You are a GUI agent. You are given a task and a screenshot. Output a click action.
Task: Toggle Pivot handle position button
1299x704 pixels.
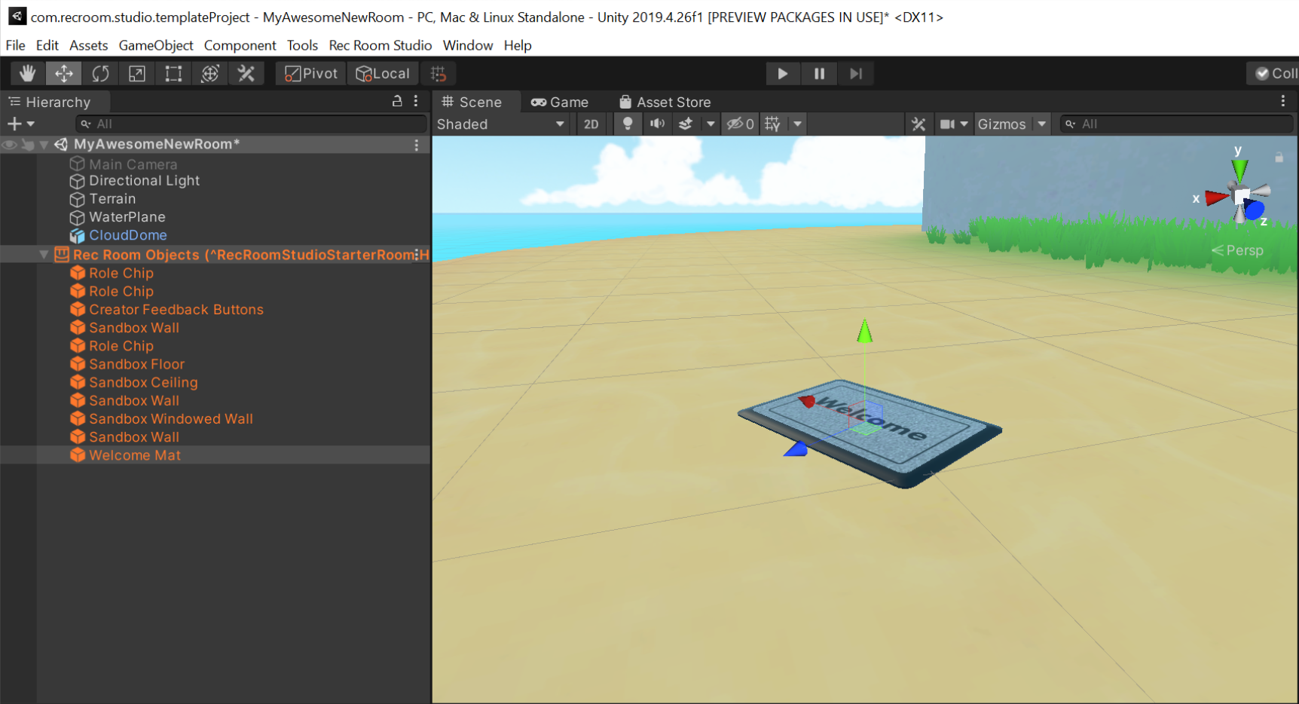[311, 73]
